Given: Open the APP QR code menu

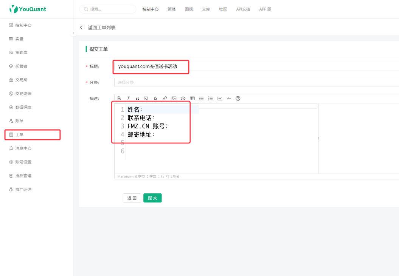Looking at the screenshot, I should pyautogui.click(x=265, y=9).
